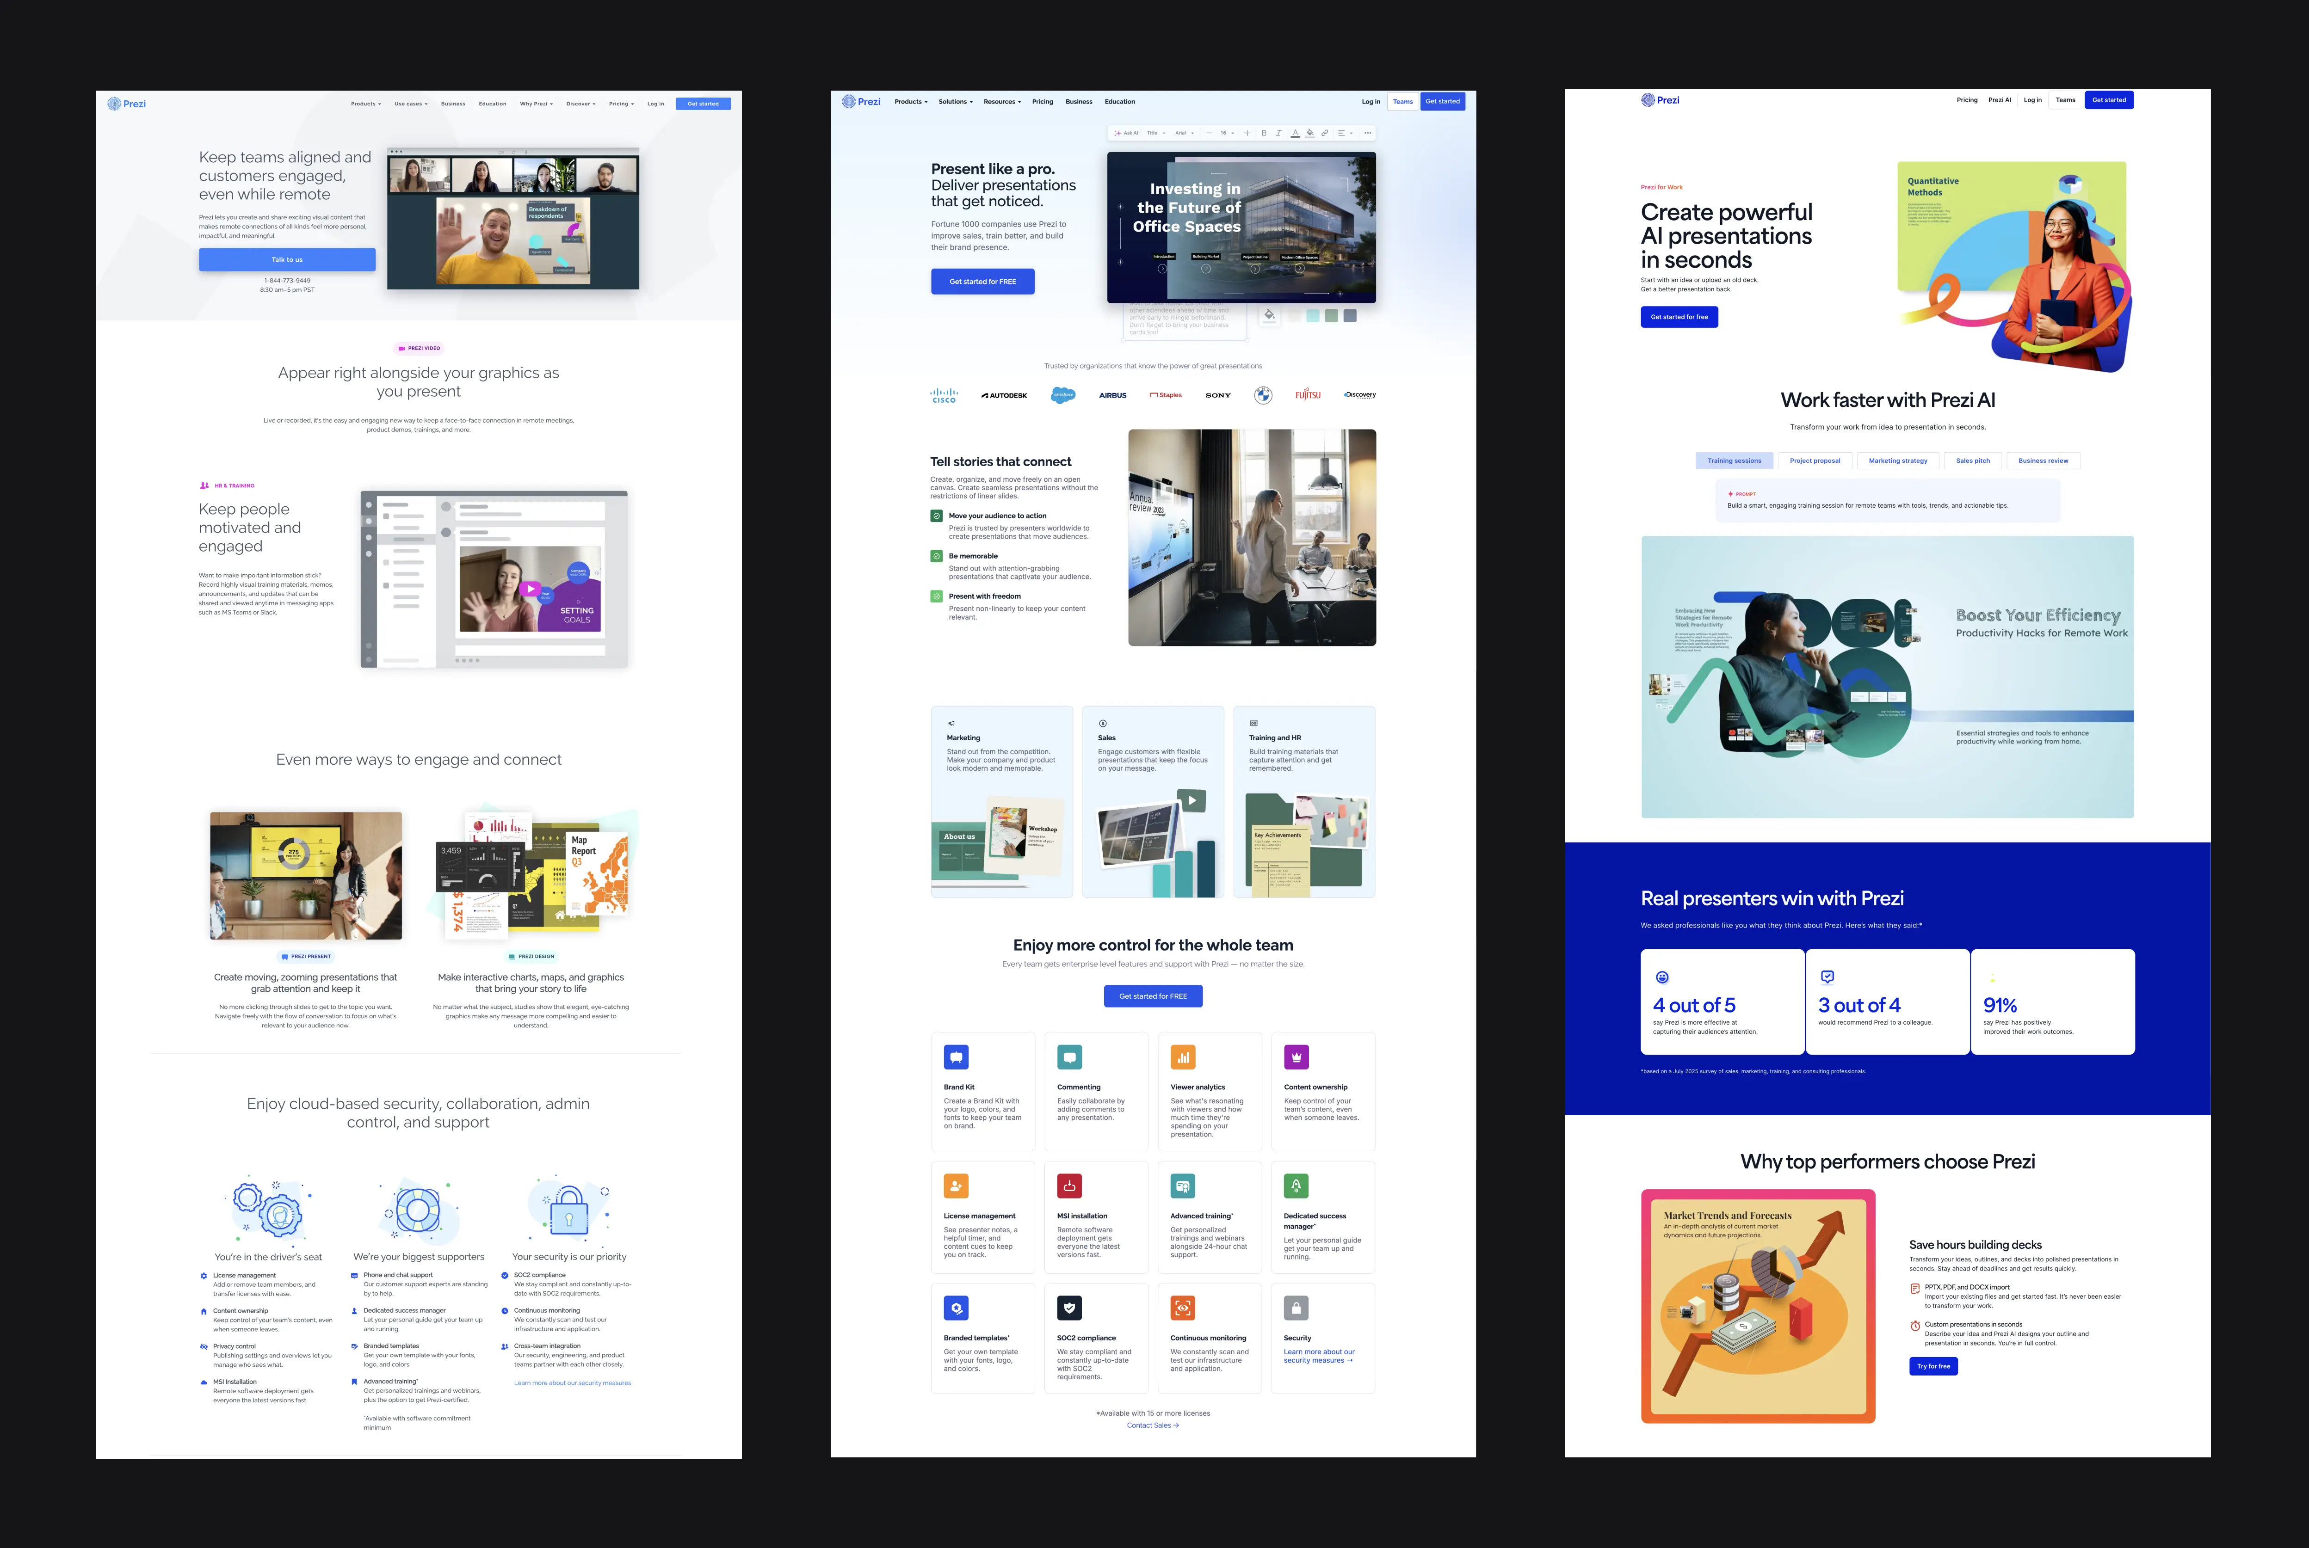The width and height of the screenshot is (2309, 1548).
Task: Click the red MSI installation download icon
Action: [1069, 1186]
